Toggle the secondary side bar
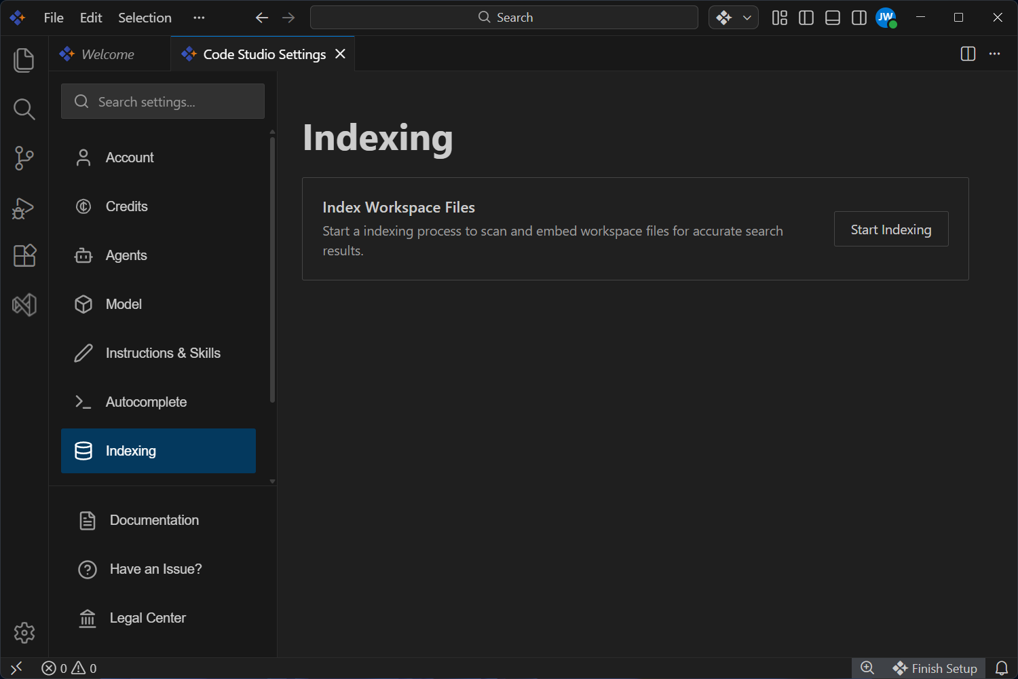The image size is (1018, 679). (859, 18)
